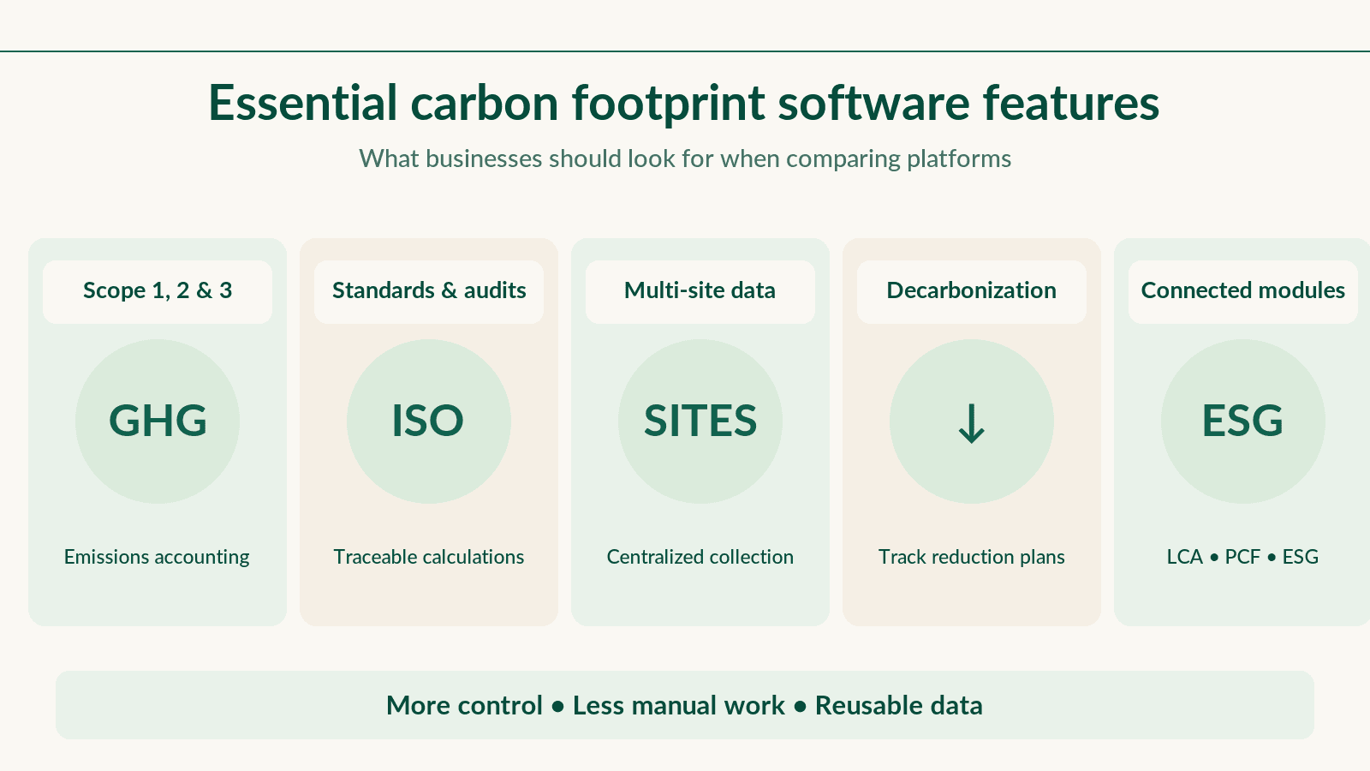1370x771 pixels.
Task: Click the 'LCA • PCF • ESG' caption
Action: [1243, 557]
